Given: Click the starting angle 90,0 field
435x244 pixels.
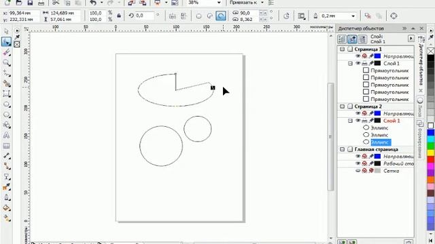Looking at the screenshot, I should click(249, 13).
